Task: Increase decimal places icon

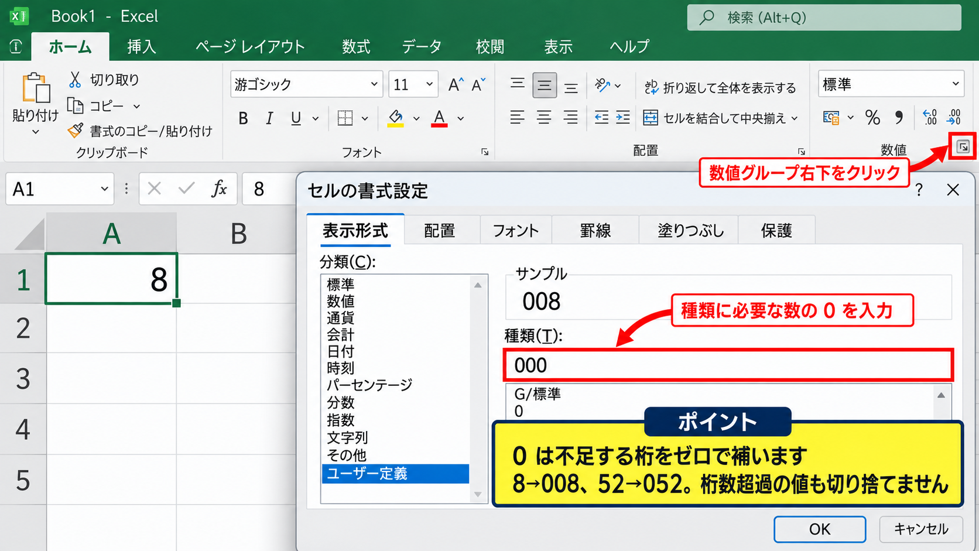Action: point(929,117)
